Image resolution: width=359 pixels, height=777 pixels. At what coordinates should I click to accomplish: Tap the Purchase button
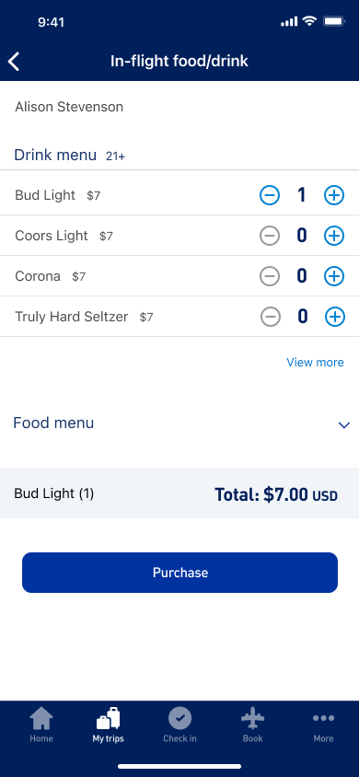(179, 573)
